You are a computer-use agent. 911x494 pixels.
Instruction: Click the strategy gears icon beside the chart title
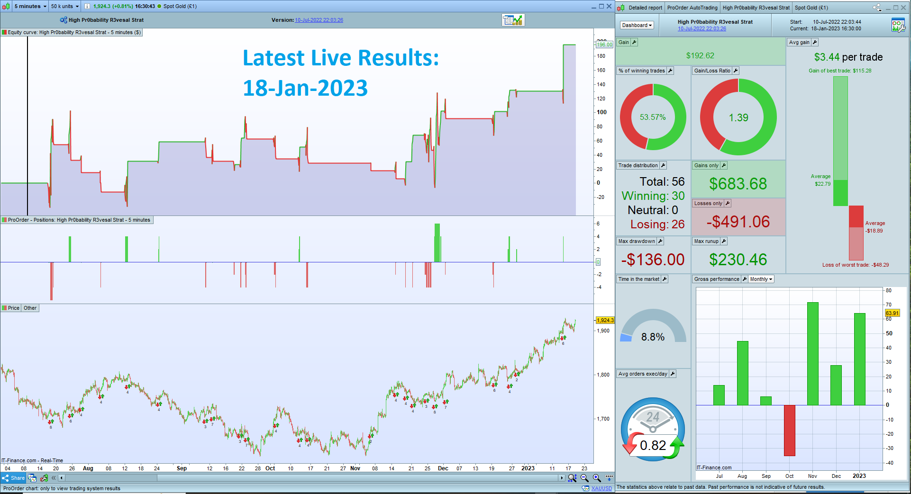64,20
